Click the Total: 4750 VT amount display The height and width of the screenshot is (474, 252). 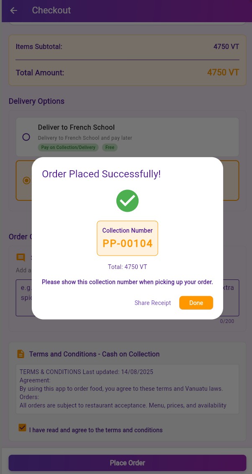[x=127, y=267]
